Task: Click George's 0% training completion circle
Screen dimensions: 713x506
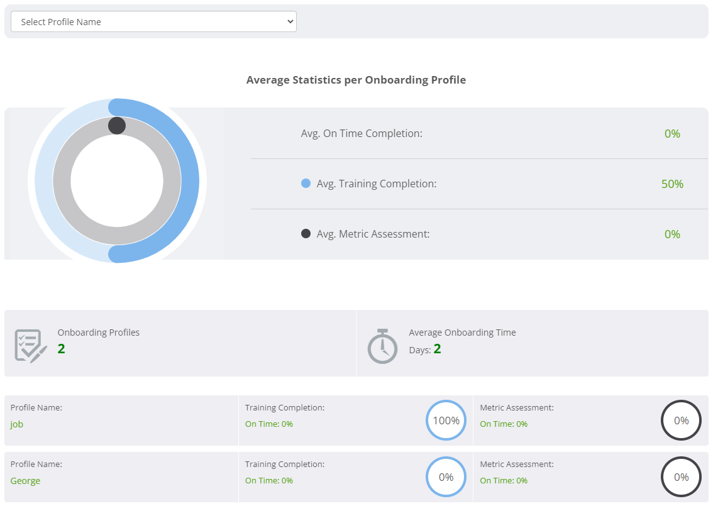Action: point(446,477)
